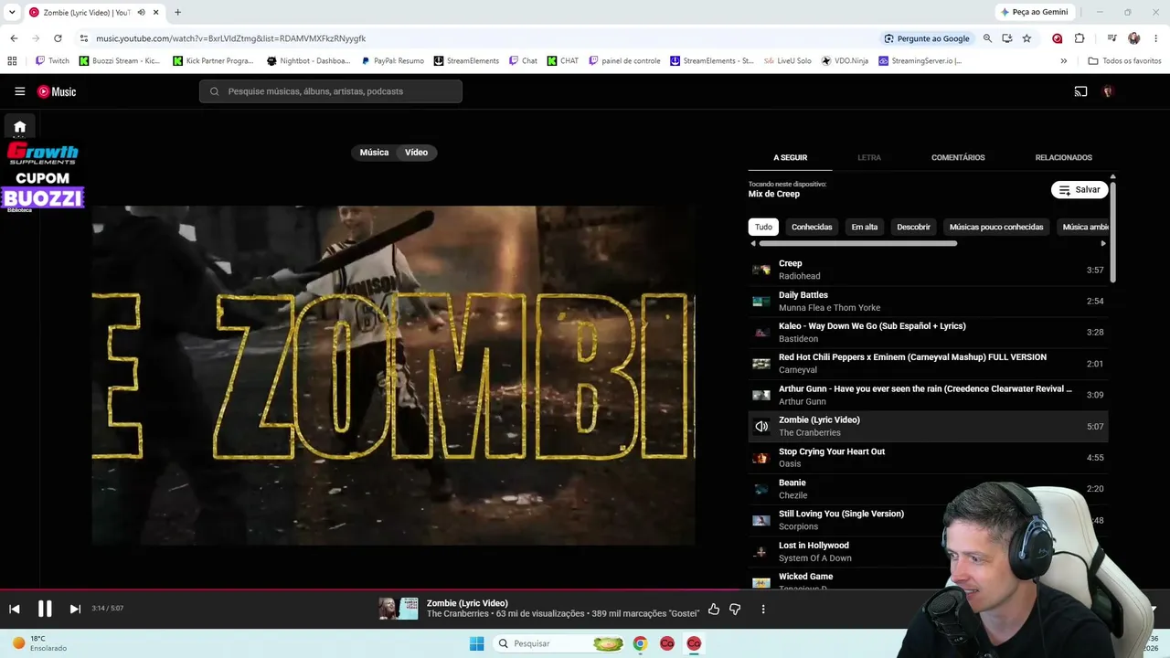Screen dimensions: 1170x658
Task: Save the queue with the Salvar button
Action: (x=1080, y=190)
